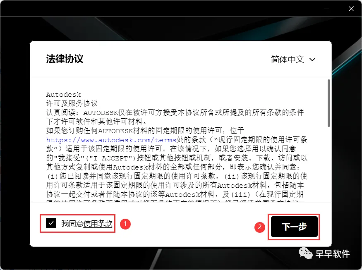Click the Autodesk title line in agreement
362x270 pixels.
tap(63, 95)
